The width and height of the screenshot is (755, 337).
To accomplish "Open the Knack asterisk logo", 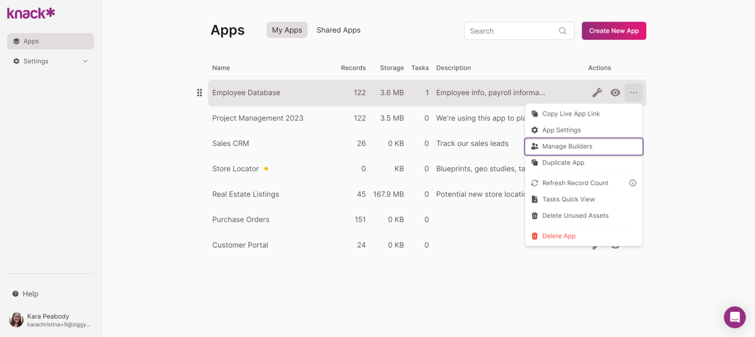I will coord(30,12).
